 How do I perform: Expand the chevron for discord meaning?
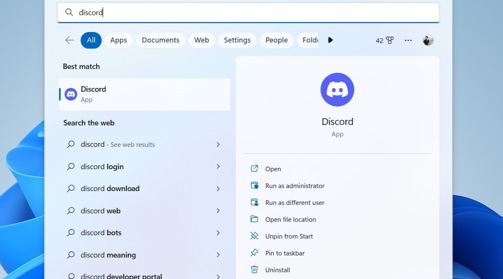[218, 255]
